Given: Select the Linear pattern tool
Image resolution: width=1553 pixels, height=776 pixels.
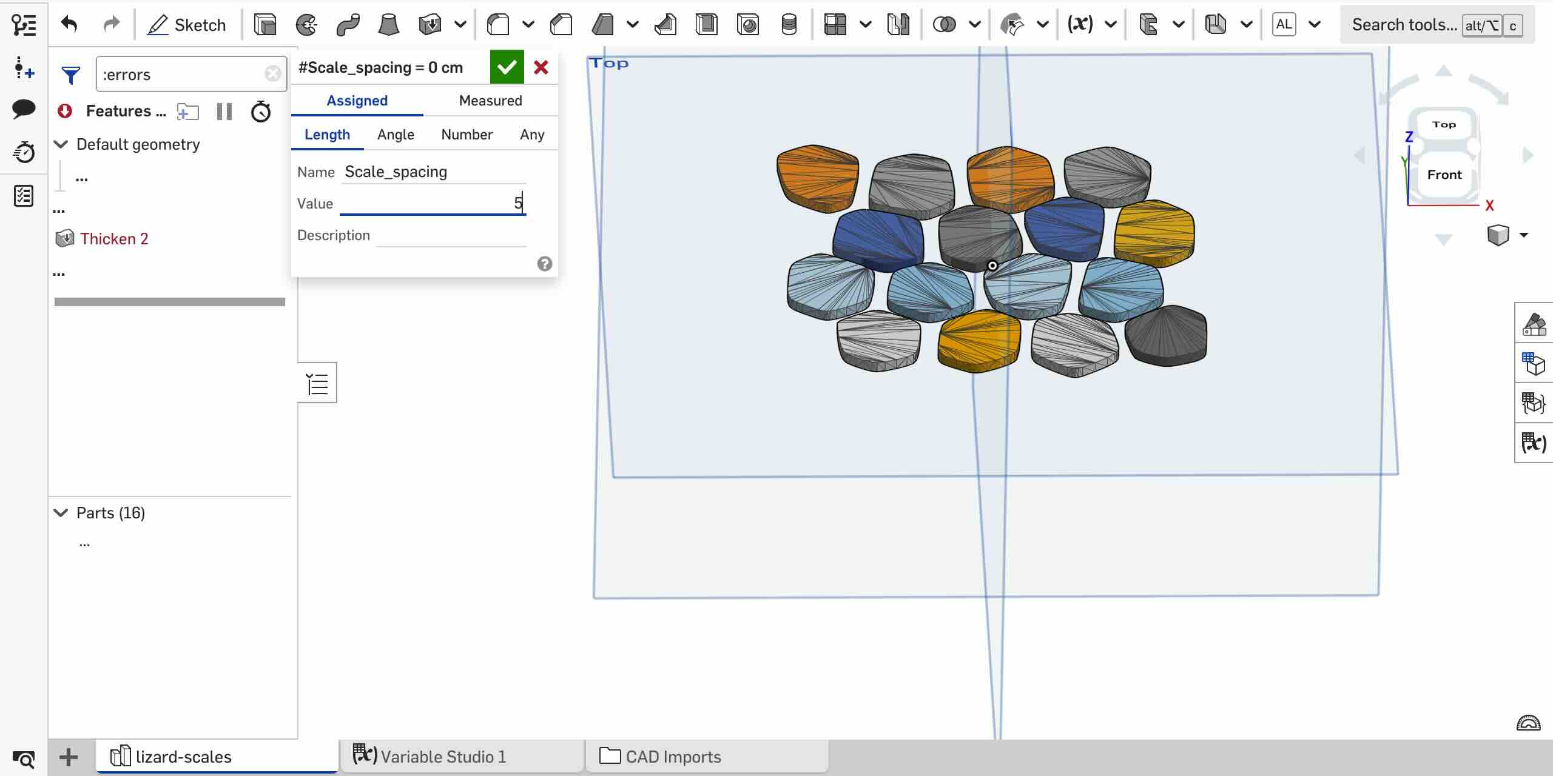Looking at the screenshot, I should click(835, 25).
